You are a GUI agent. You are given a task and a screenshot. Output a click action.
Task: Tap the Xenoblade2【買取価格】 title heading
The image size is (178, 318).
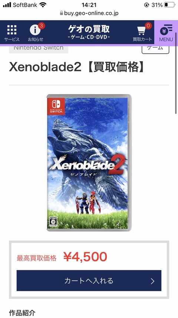[77, 67]
